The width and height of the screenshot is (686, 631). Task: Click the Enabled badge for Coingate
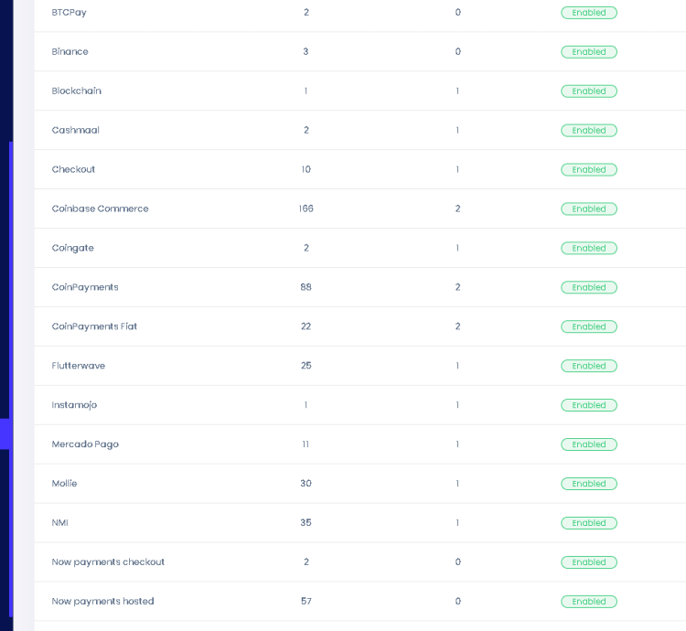[588, 249]
